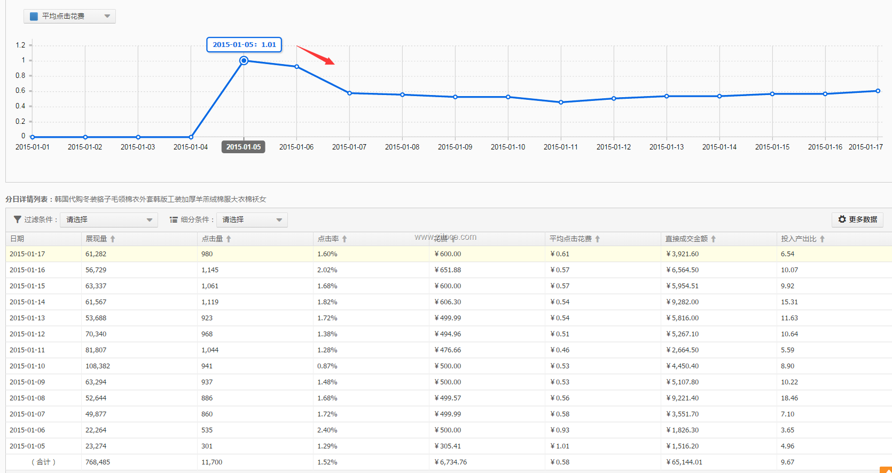Viewport: 892px width, 473px height.
Task: Click the 更多数据 button
Action: click(x=857, y=219)
